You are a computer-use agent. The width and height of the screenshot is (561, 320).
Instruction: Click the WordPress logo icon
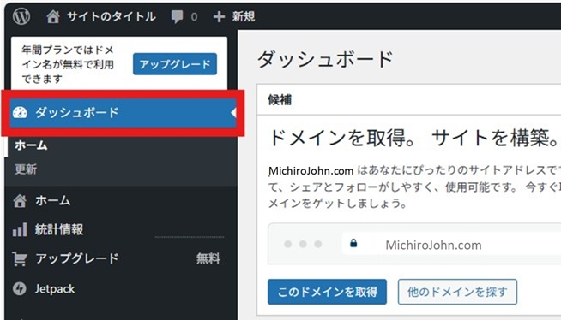point(21,16)
